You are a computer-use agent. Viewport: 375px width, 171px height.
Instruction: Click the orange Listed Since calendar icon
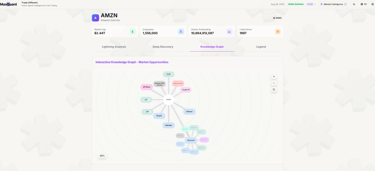tap(278, 31)
